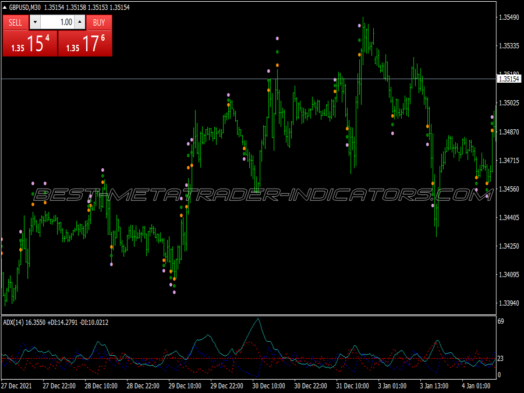524x393 pixels.
Task: Click the 31 Dec 10:00 time label
Action: pyautogui.click(x=353, y=385)
